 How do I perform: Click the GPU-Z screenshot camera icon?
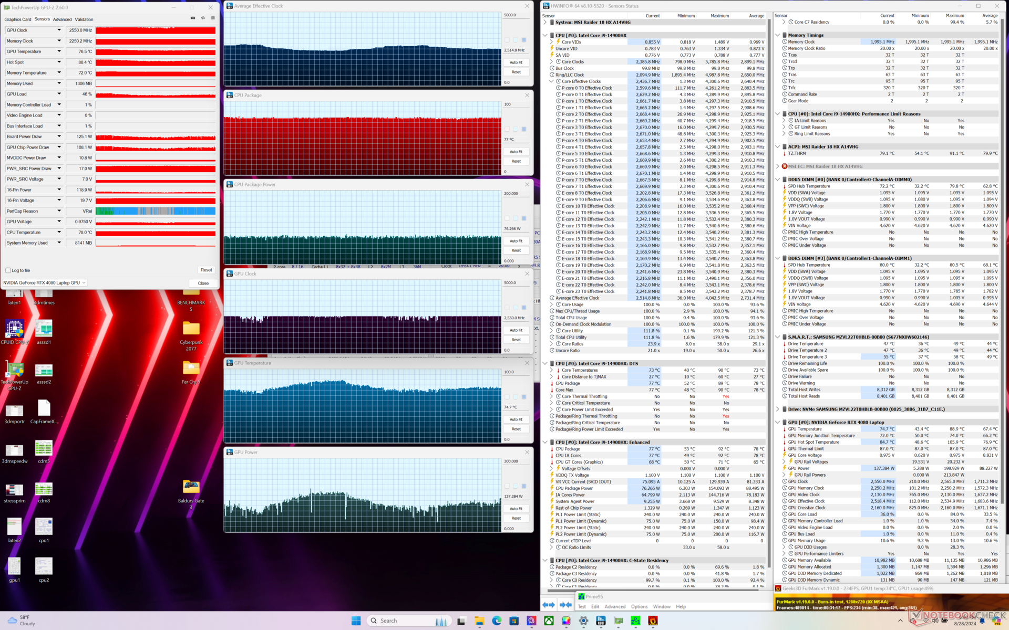(193, 18)
